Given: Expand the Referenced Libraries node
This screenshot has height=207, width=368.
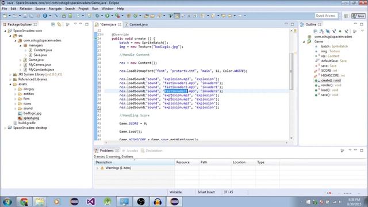Looking at the screenshot, I should pyautogui.click(x=10, y=79).
